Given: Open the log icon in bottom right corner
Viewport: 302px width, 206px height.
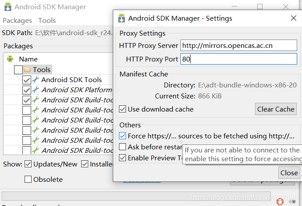Looking at the screenshot, I should (x=292, y=202).
